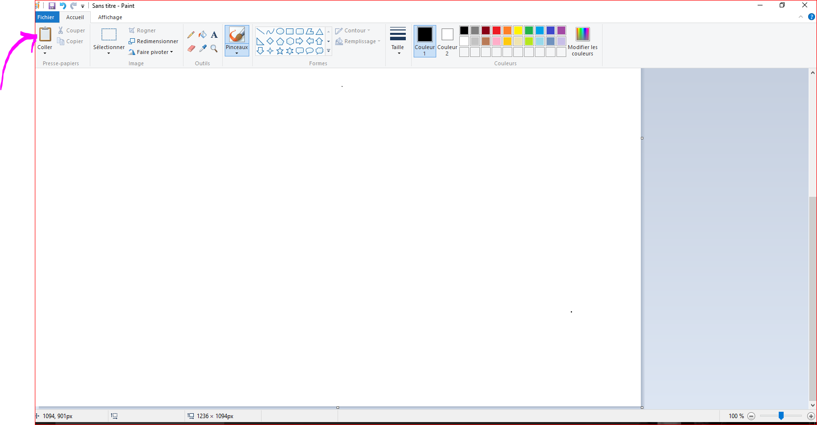Click the vertical scrollbar down arrow
The height and width of the screenshot is (425, 817).
coord(813,405)
